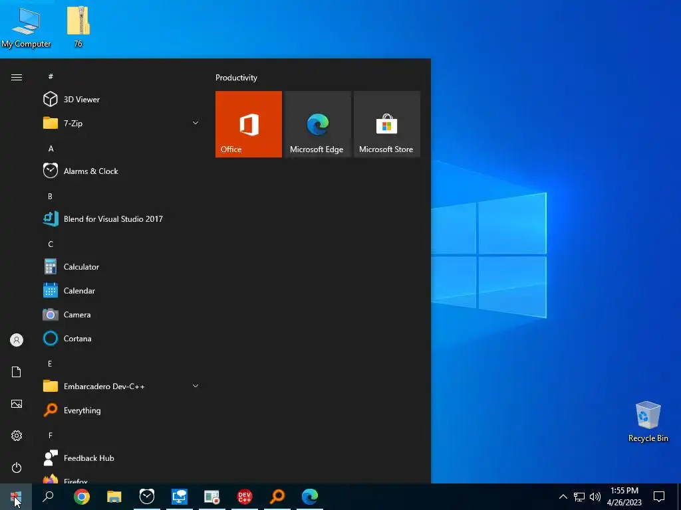
Task: Open Settings gear in Start sidebar
Action: 17,436
